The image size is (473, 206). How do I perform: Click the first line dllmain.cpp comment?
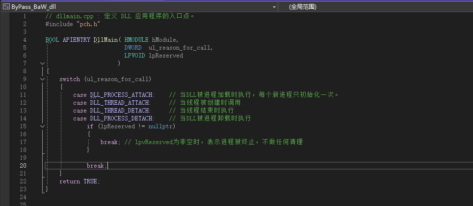[x=120, y=16]
